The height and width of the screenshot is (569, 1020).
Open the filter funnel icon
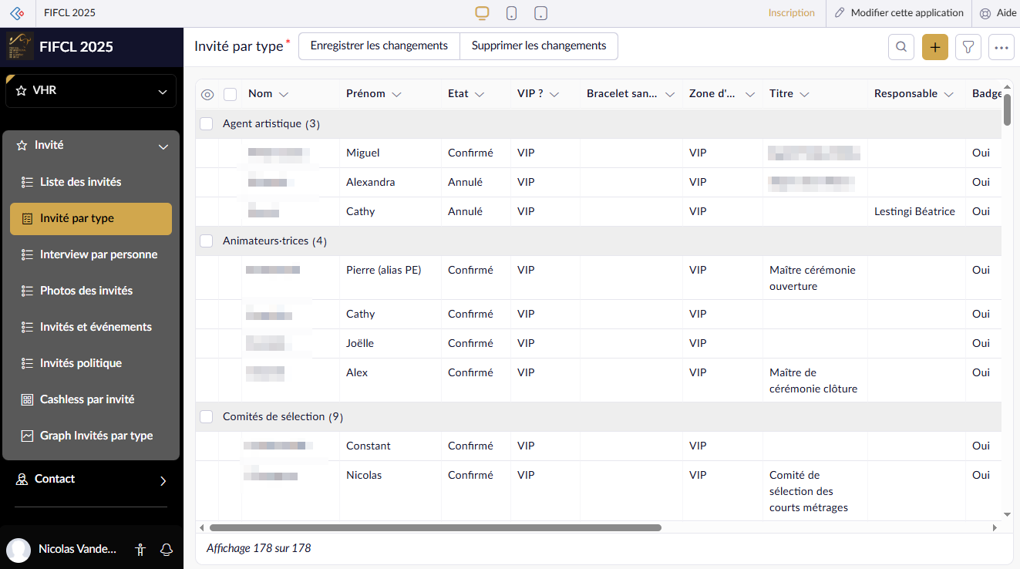[x=968, y=47]
